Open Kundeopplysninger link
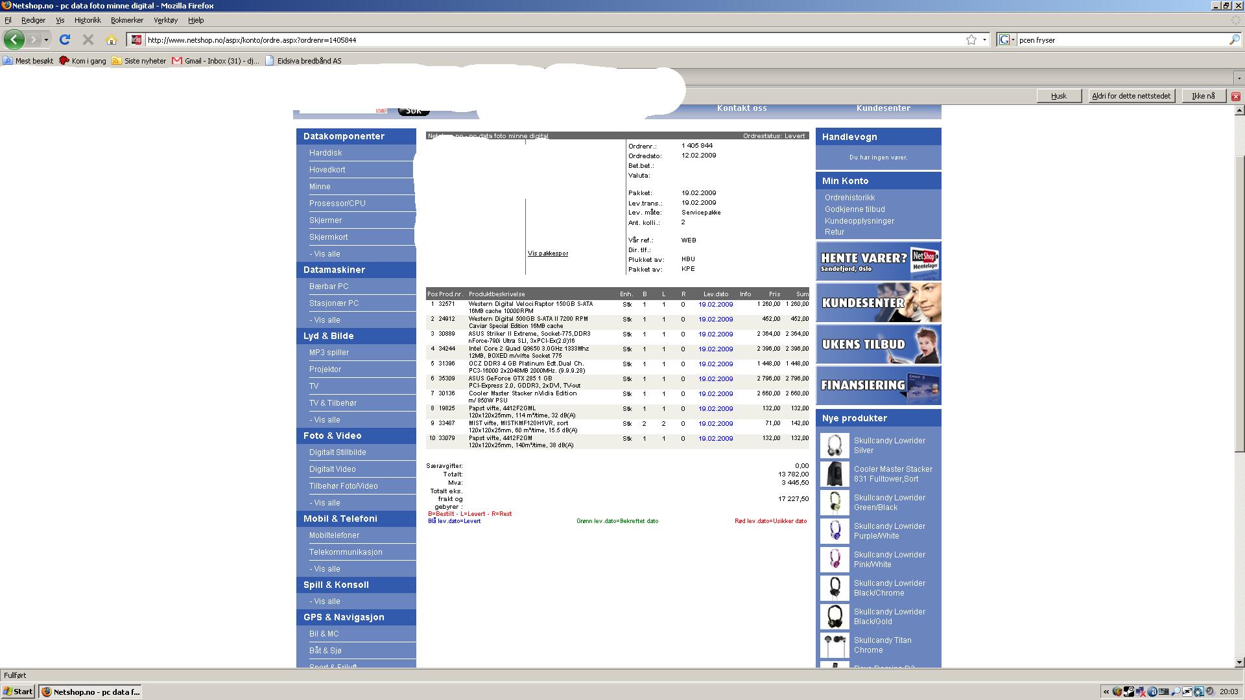 coord(859,221)
